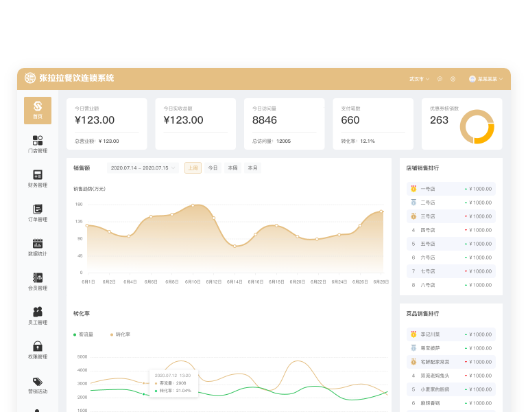Go to 财务管理 finance icon
Image resolution: width=528 pixels, height=412 pixels.
click(x=38, y=179)
